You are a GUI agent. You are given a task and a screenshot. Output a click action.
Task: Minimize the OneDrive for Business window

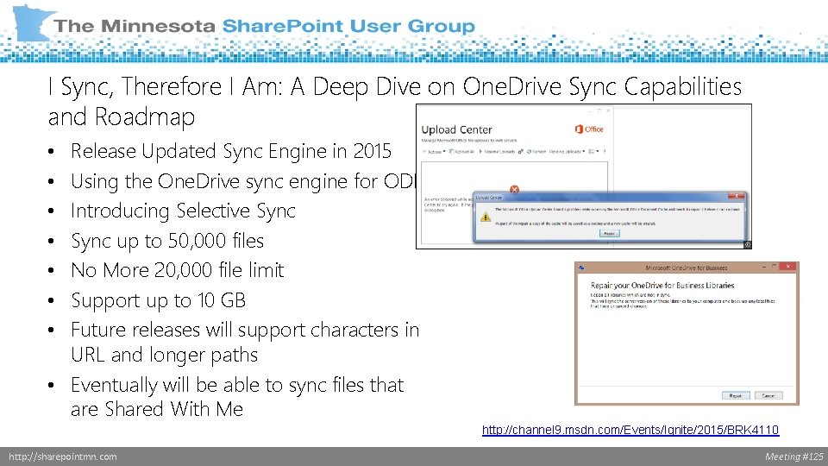point(763,268)
